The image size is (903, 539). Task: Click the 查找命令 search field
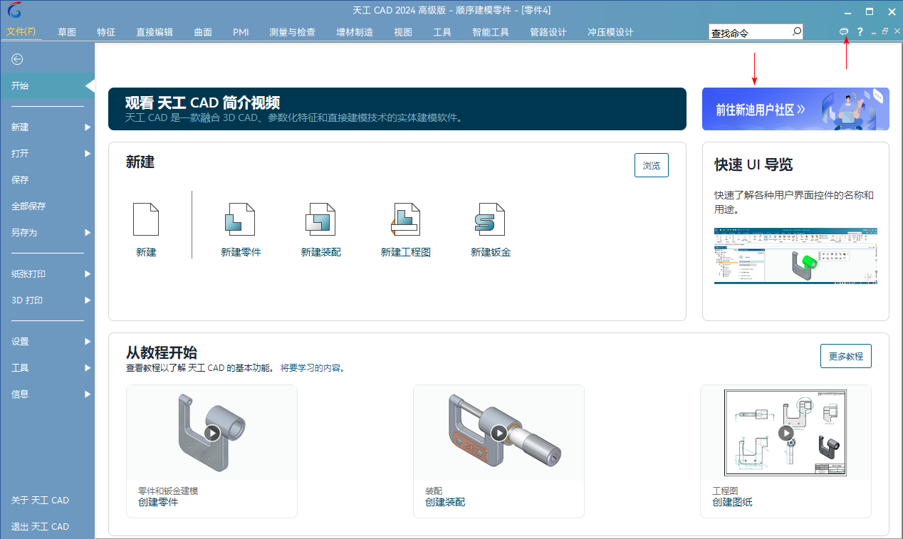pos(748,33)
